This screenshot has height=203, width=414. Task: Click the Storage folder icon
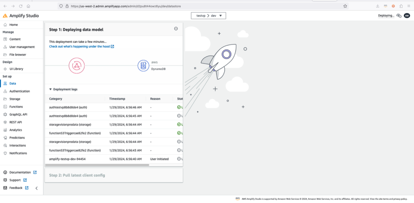pyautogui.click(x=5, y=99)
